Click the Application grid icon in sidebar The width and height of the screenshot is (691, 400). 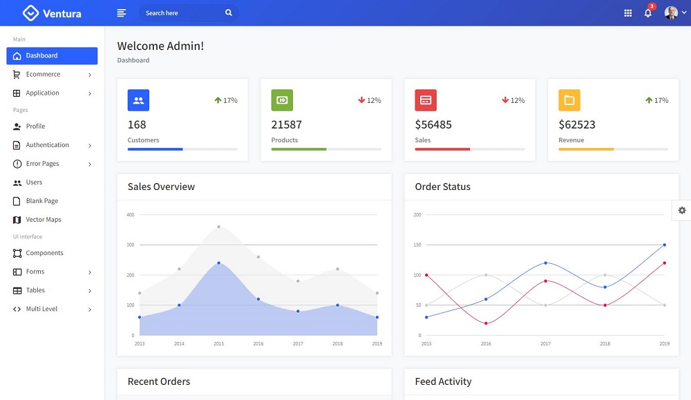17,93
